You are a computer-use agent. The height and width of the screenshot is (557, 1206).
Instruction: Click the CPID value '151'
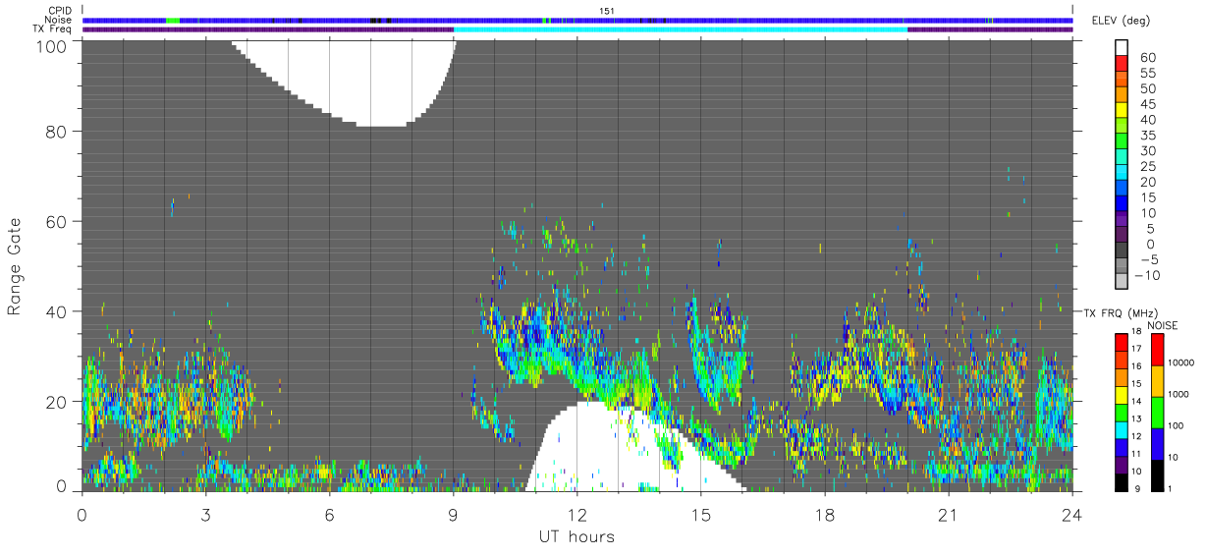click(607, 10)
